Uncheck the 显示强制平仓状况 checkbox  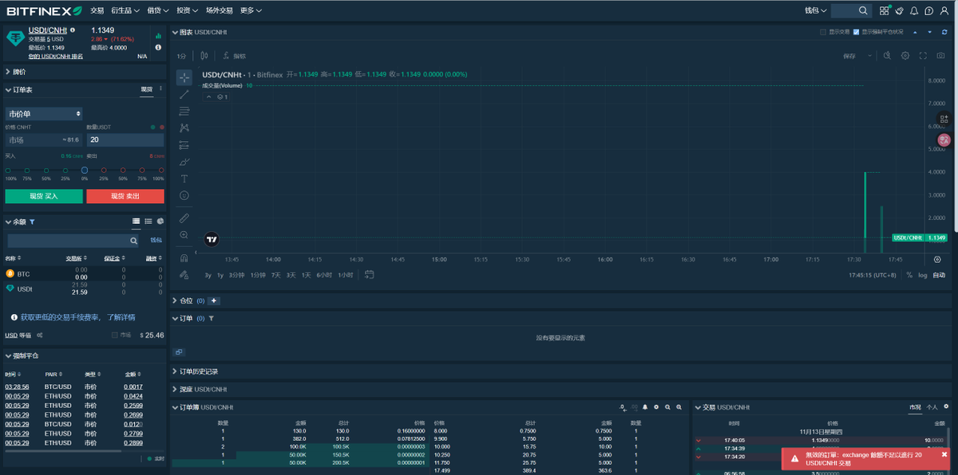(x=857, y=32)
